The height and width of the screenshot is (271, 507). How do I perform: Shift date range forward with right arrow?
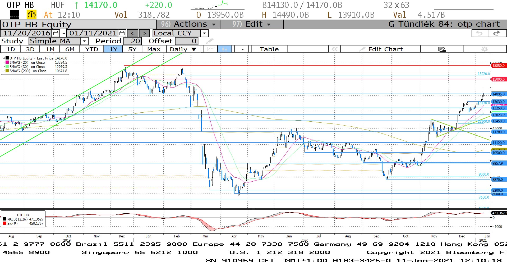coord(144,33)
